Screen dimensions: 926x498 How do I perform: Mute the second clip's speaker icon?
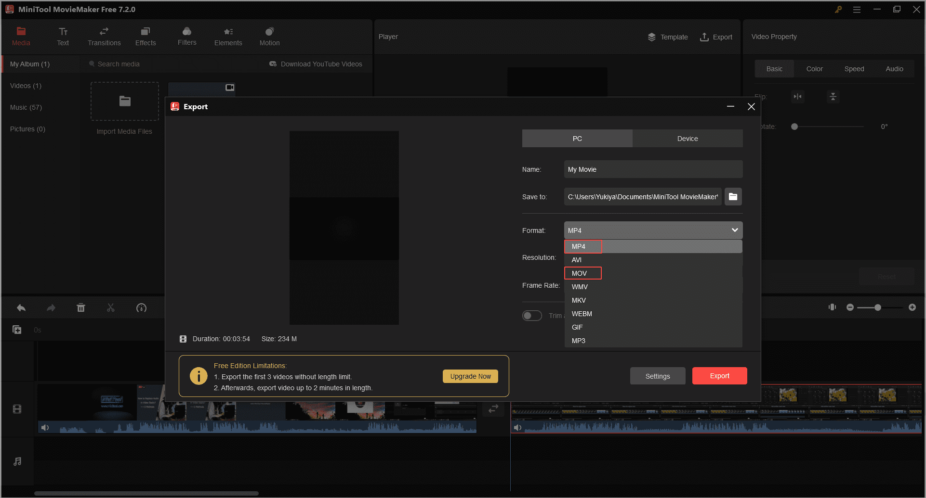tap(517, 427)
